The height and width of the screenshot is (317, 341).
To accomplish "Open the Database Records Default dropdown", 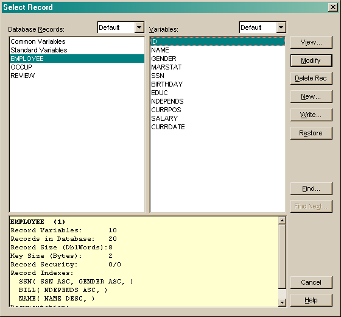I will [x=139, y=27].
